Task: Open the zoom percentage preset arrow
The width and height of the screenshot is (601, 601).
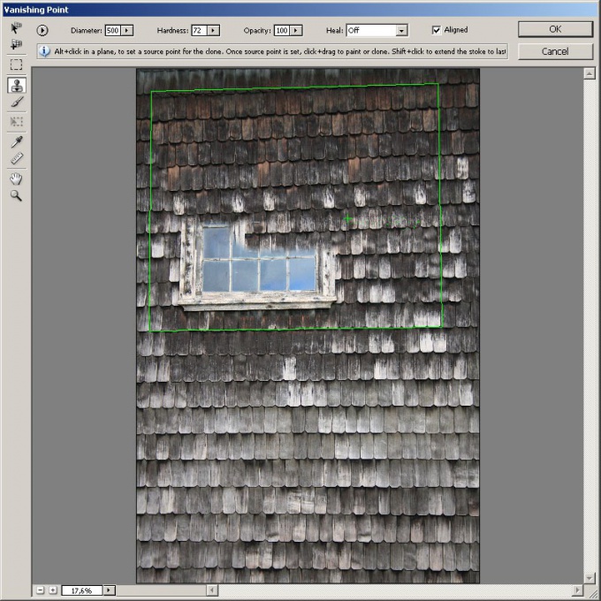Action: pyautogui.click(x=109, y=590)
